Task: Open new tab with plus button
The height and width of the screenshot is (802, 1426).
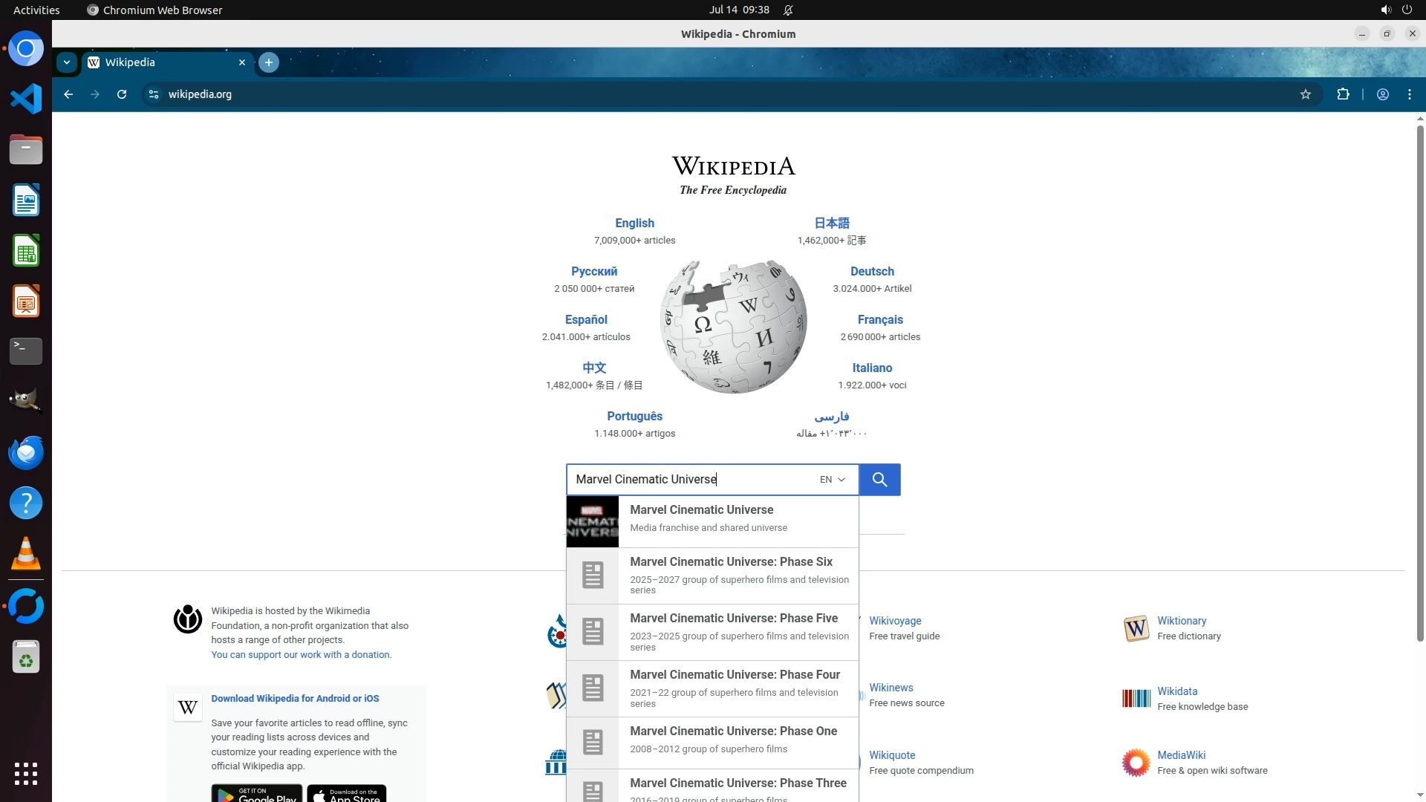Action: (269, 62)
